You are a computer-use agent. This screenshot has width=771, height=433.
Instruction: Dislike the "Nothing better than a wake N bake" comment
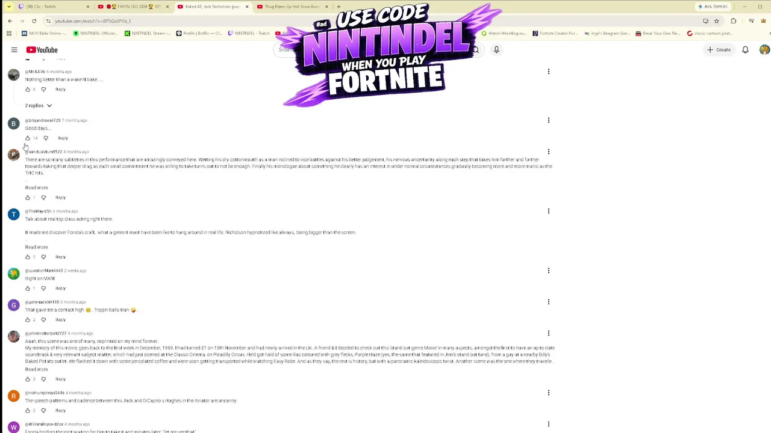point(43,89)
